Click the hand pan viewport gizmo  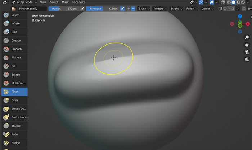247,44
